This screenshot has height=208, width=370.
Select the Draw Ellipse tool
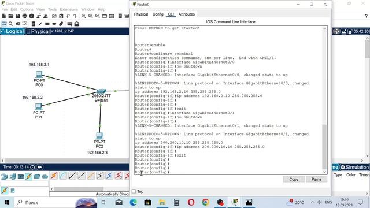[54, 24]
